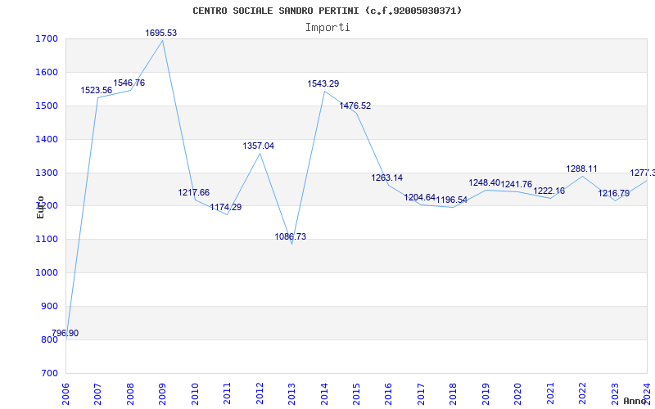
Task: Select the 1546.76 data label
Action: [x=129, y=83]
